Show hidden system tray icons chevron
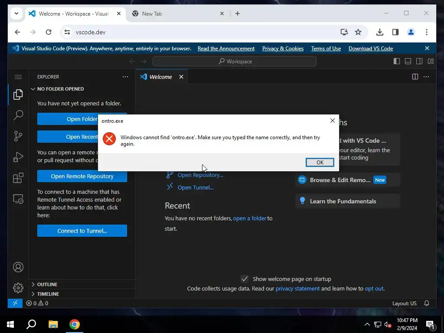The height and width of the screenshot is (333, 444). click(x=367, y=324)
